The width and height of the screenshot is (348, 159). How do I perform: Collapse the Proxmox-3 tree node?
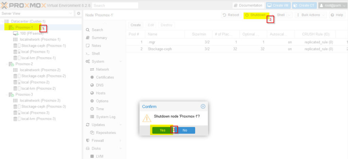click(7, 94)
